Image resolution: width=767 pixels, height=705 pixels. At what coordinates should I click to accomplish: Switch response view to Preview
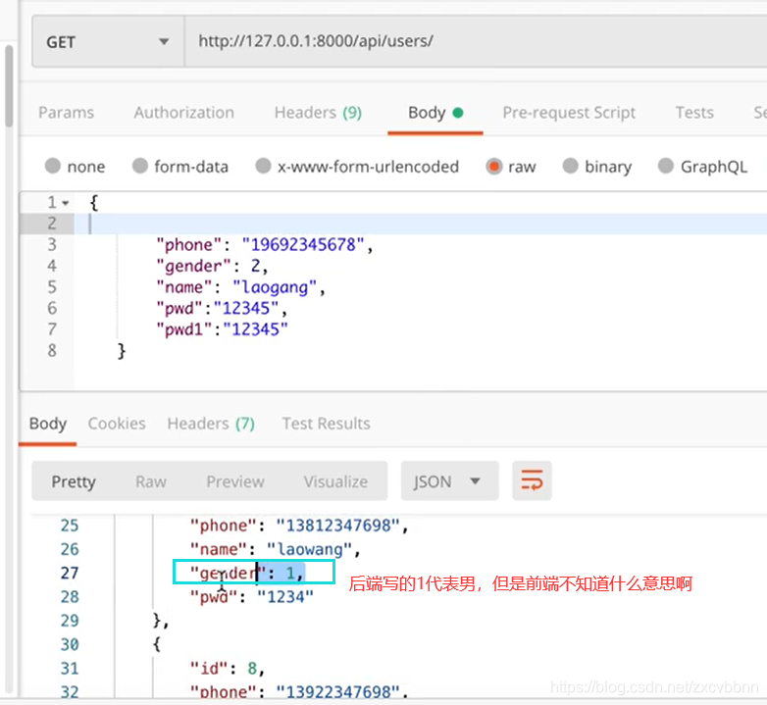[235, 481]
